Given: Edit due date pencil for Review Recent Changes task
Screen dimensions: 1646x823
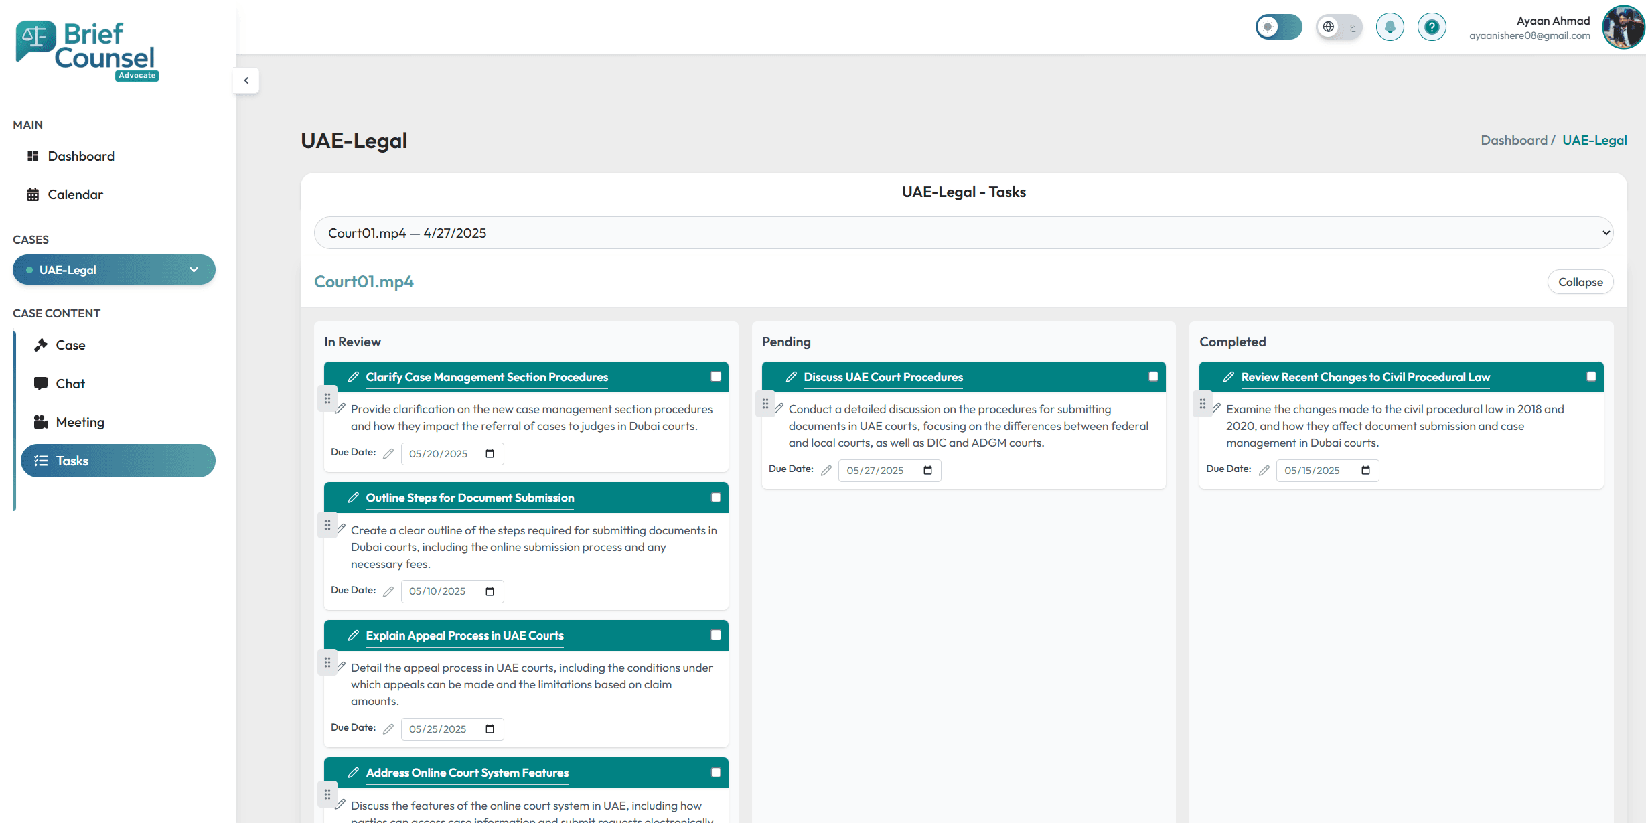Looking at the screenshot, I should click(1264, 471).
